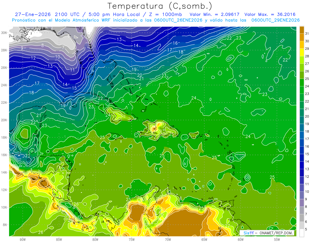Screen dimensions: 314x243
Task: Click the 85W longitude axis label
Action: [x=59, y=240]
